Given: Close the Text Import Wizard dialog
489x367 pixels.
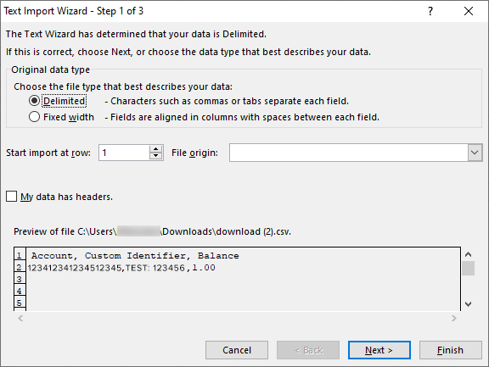Looking at the screenshot, I should pyautogui.click(x=469, y=11).
